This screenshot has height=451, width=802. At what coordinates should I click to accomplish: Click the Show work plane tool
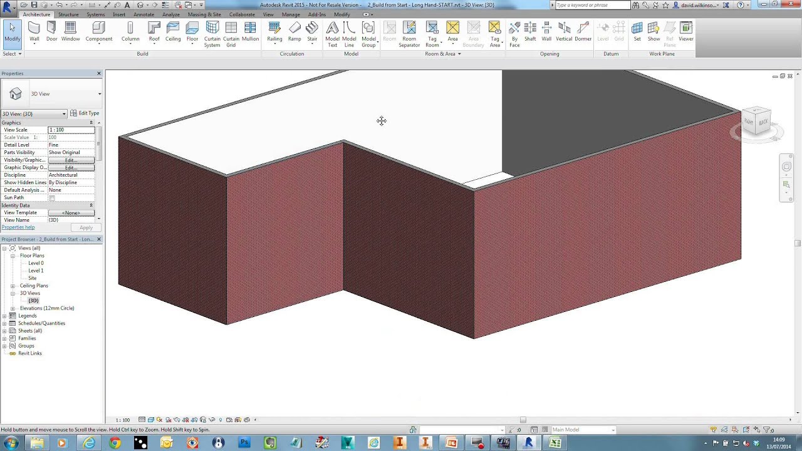tap(654, 33)
